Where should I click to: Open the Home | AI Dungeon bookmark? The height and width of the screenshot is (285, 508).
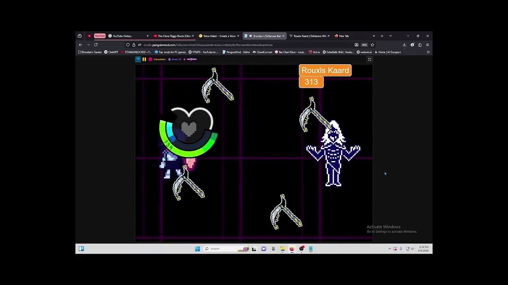(x=388, y=52)
